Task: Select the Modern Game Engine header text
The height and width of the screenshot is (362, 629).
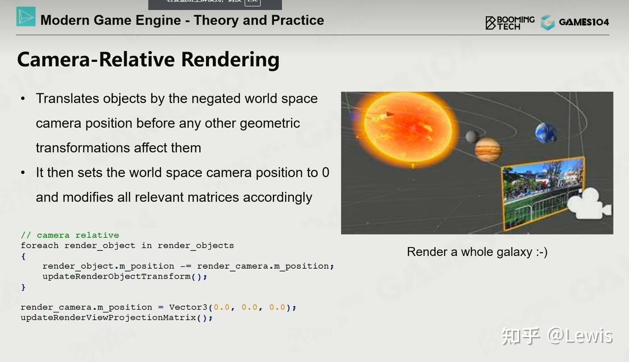Action: [x=182, y=20]
